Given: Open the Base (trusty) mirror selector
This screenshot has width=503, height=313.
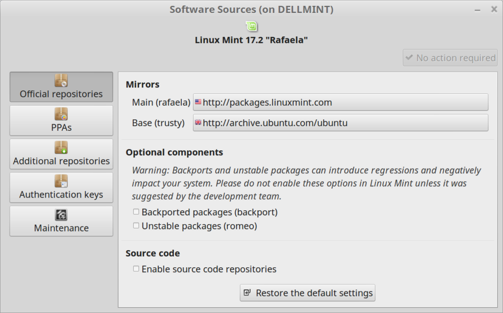Looking at the screenshot, I should [x=340, y=123].
